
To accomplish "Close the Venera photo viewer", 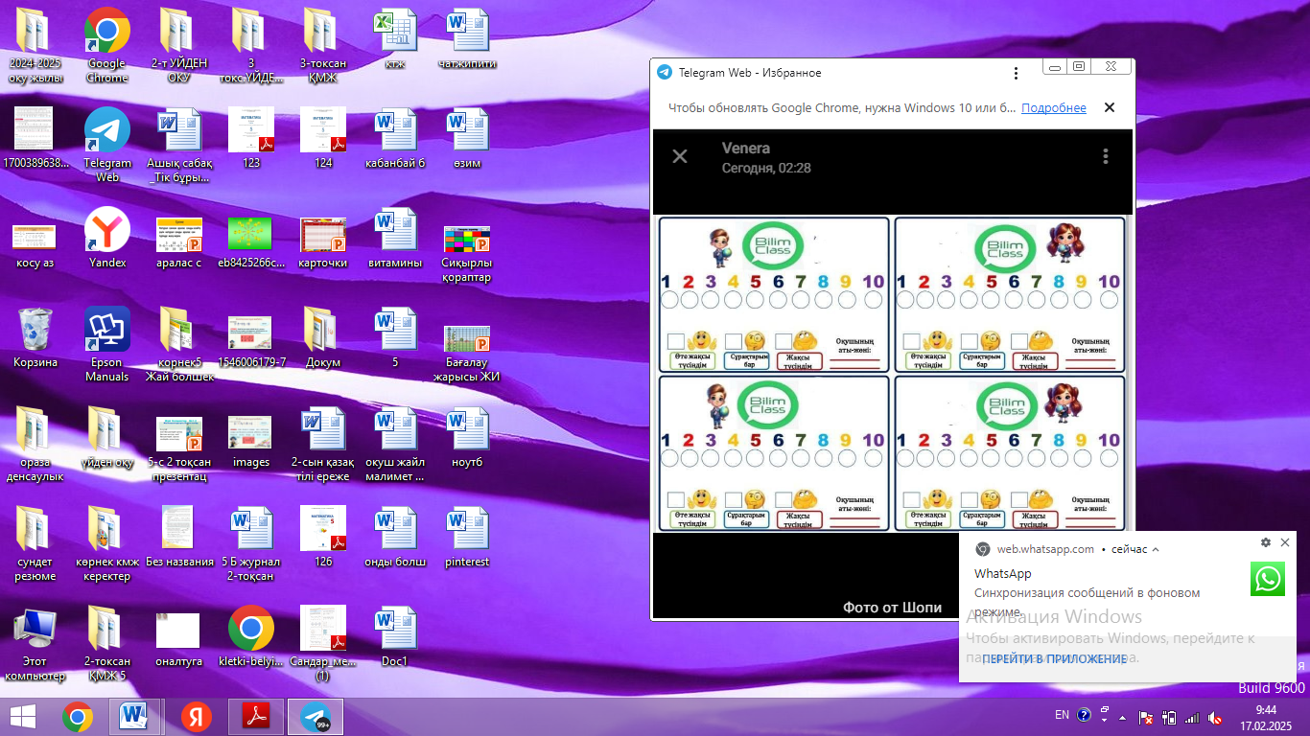I will (680, 156).
